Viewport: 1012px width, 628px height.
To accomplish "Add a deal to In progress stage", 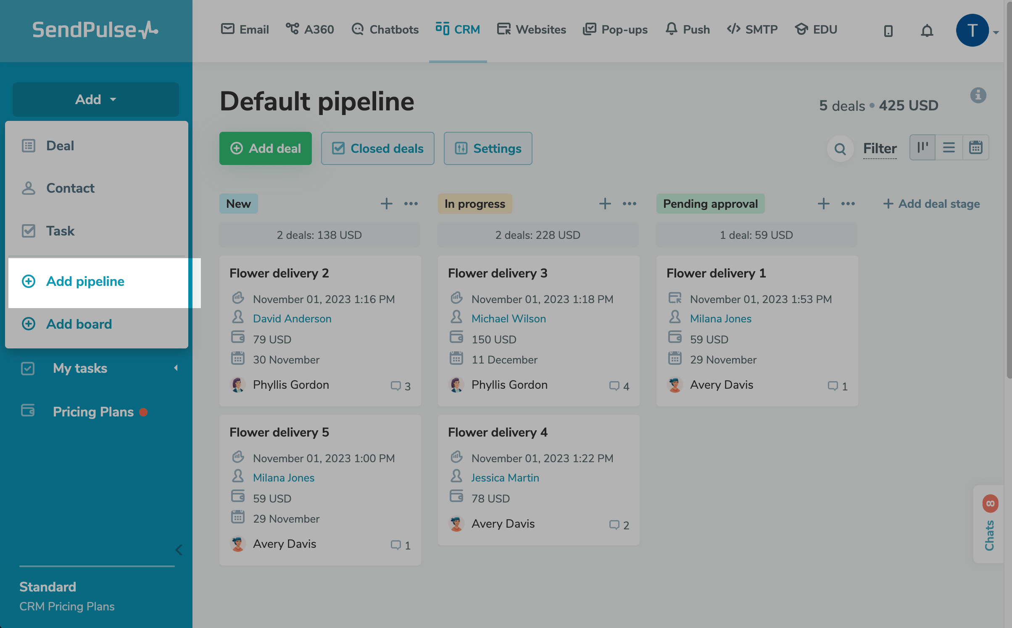I will (605, 204).
